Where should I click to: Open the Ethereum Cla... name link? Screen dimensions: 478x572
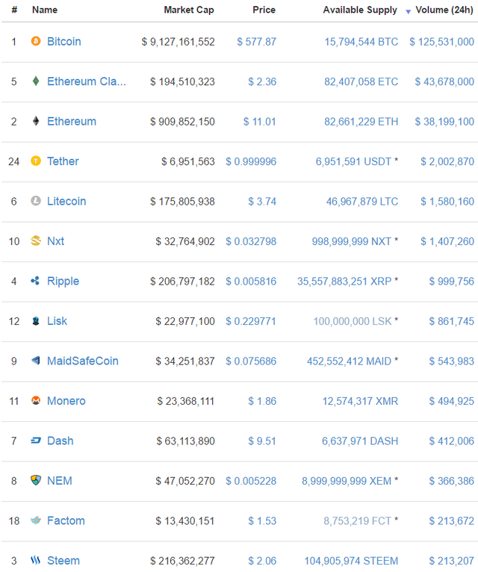[87, 81]
